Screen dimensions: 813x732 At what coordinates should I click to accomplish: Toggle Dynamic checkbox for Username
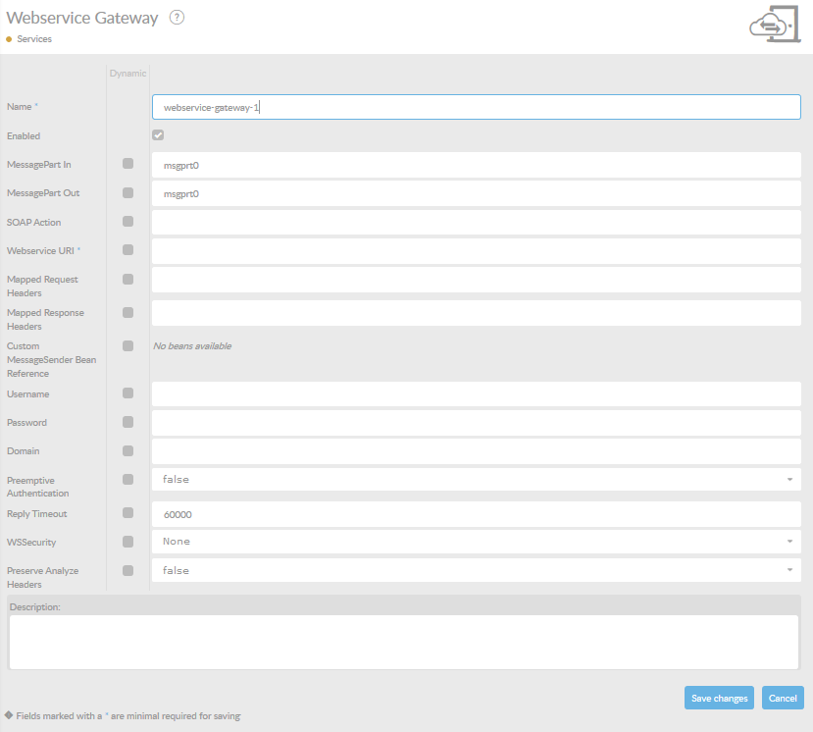pos(128,393)
